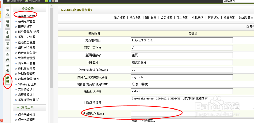Open 点卡产品管理 in the sidebar

(26, 120)
